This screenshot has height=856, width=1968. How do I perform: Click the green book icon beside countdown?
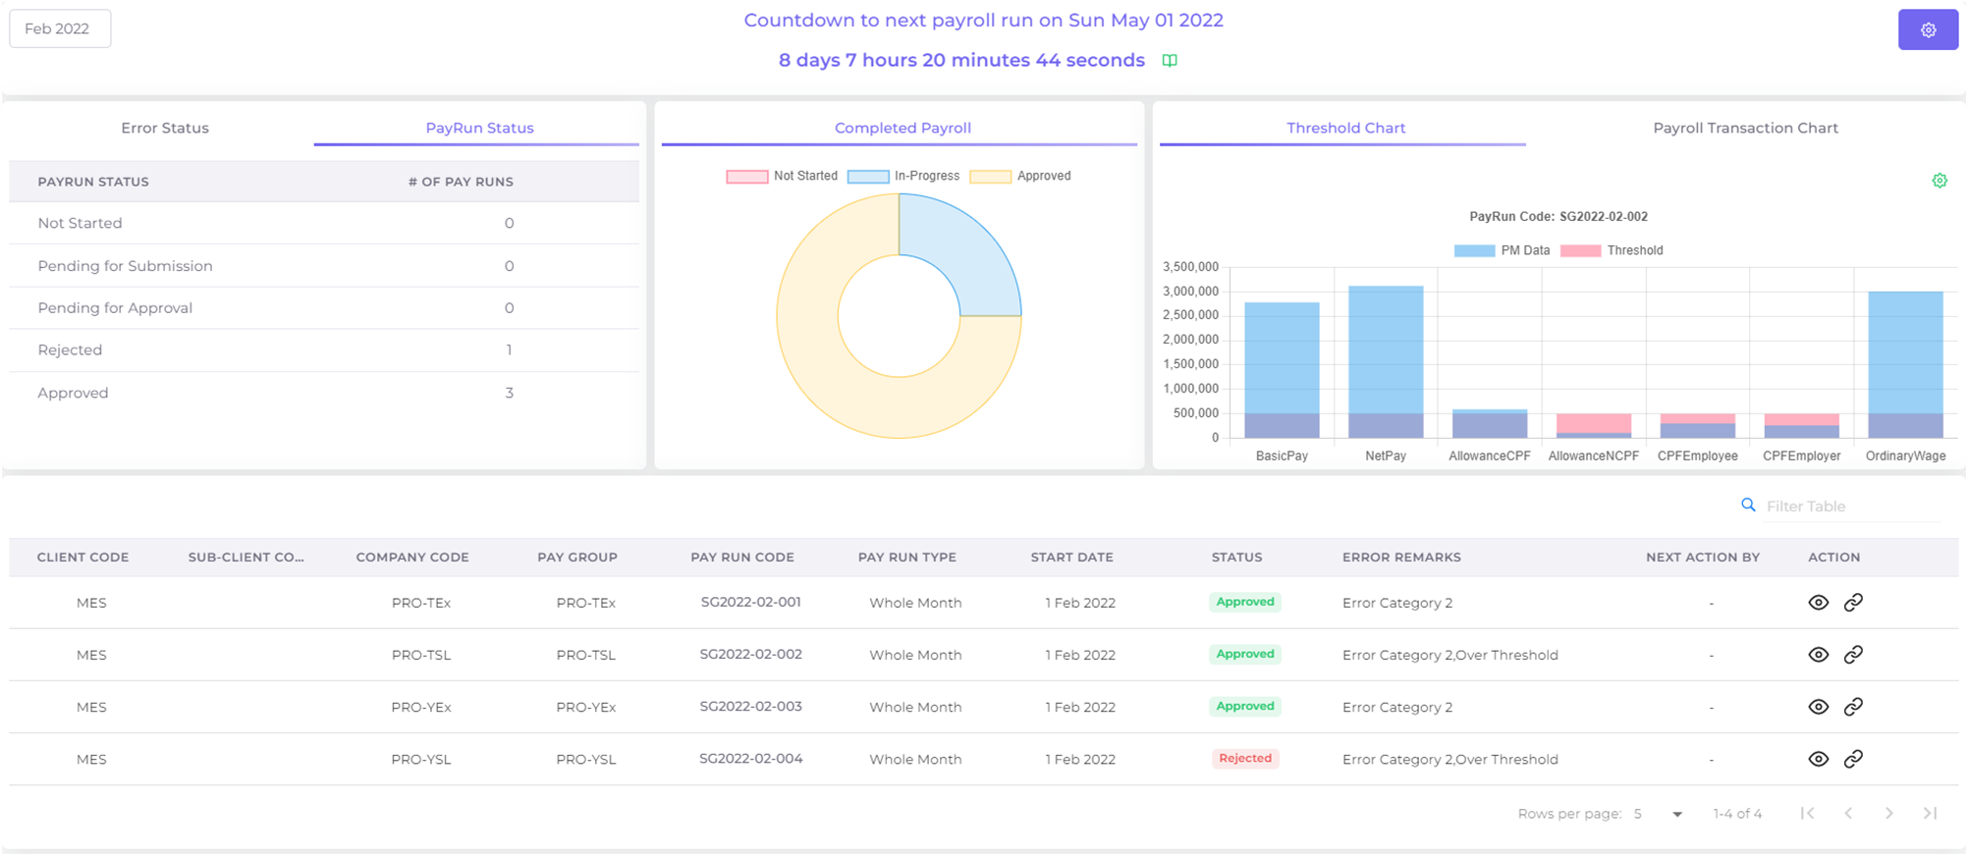[x=1170, y=61]
